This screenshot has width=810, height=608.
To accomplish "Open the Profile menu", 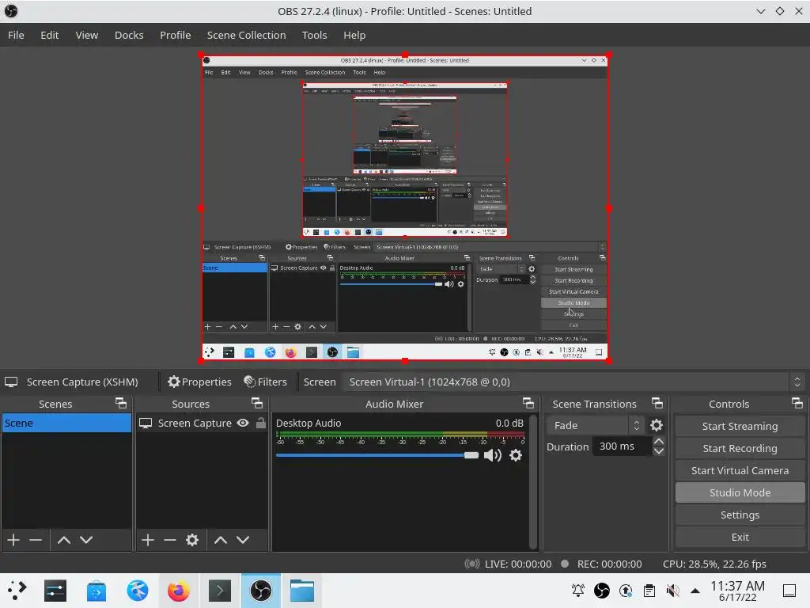I will (175, 35).
